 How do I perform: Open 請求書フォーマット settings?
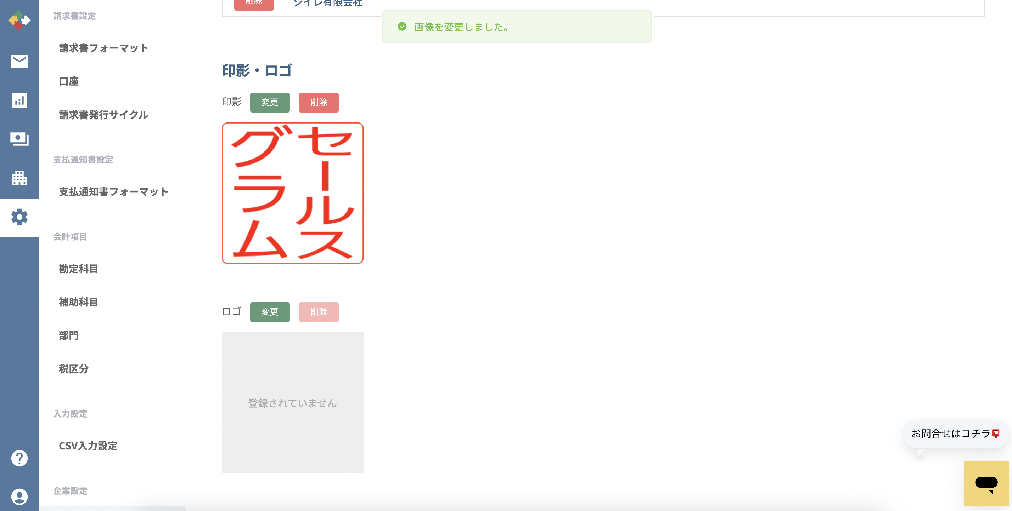pyautogui.click(x=103, y=48)
